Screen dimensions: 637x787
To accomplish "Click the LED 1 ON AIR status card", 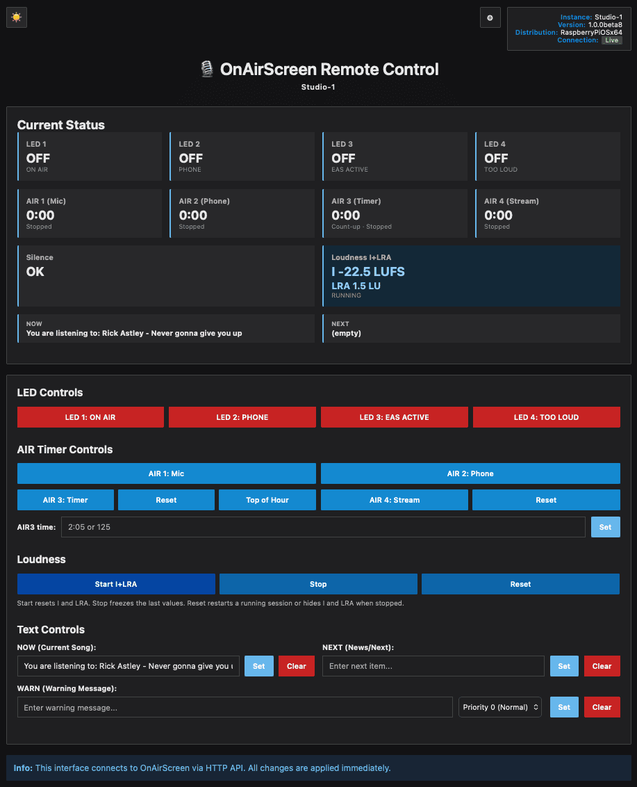I will [x=90, y=156].
